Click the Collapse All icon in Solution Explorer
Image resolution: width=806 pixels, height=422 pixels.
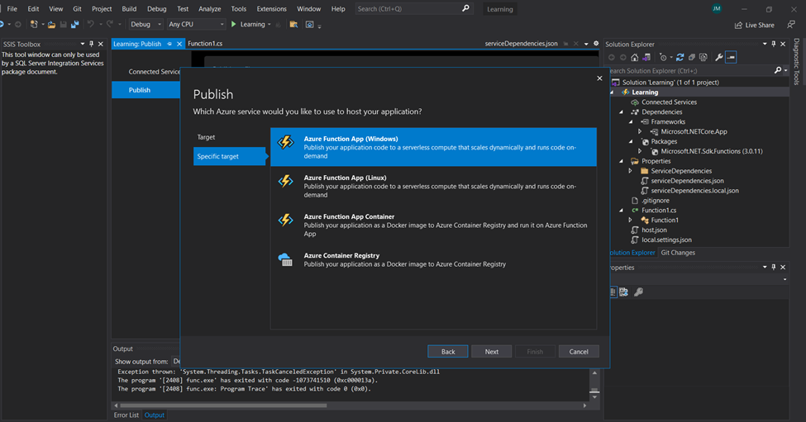point(692,58)
